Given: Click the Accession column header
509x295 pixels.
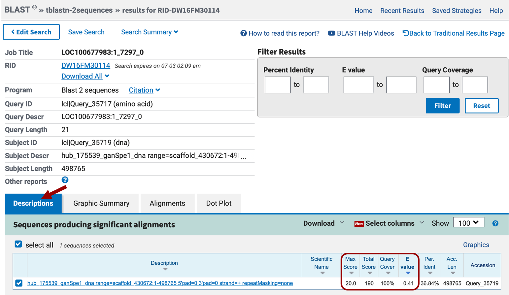Looking at the screenshot, I should pyautogui.click(x=483, y=265).
